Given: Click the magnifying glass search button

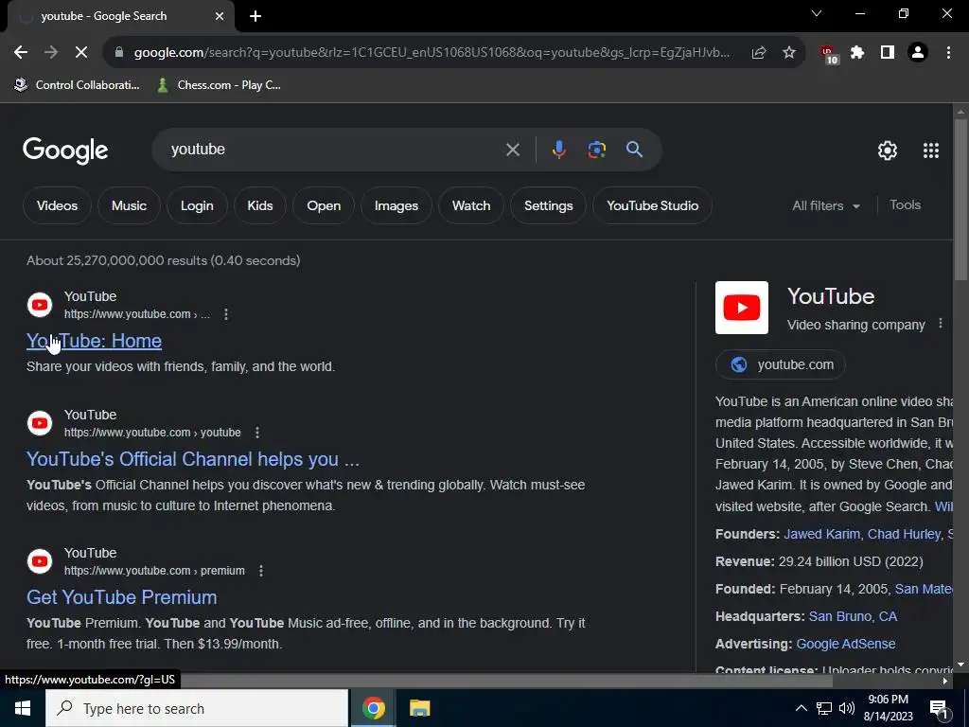Looking at the screenshot, I should 634,149.
